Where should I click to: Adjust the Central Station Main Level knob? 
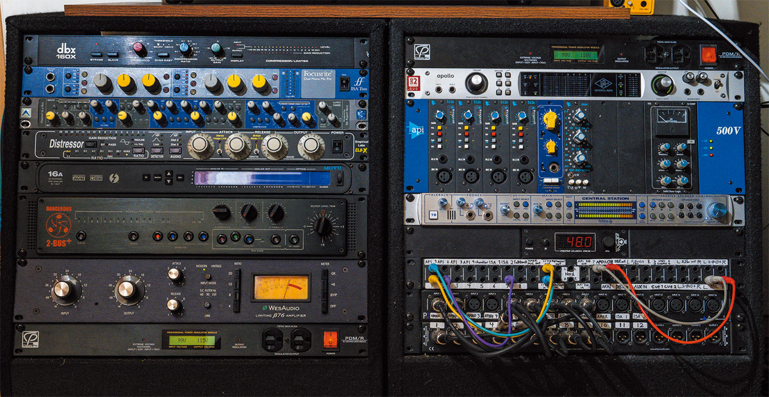[x=718, y=210]
